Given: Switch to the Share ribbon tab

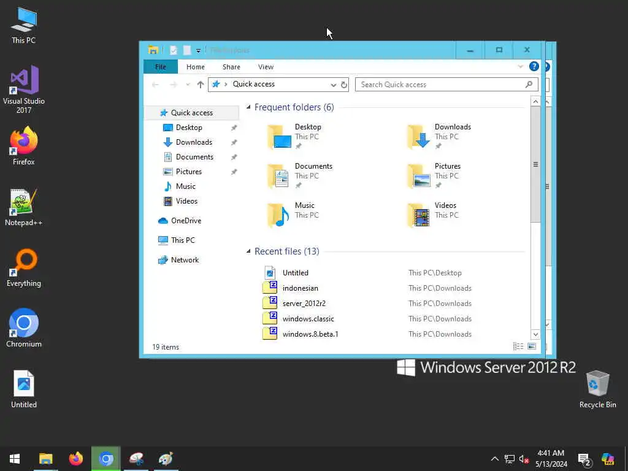Looking at the screenshot, I should (x=231, y=67).
